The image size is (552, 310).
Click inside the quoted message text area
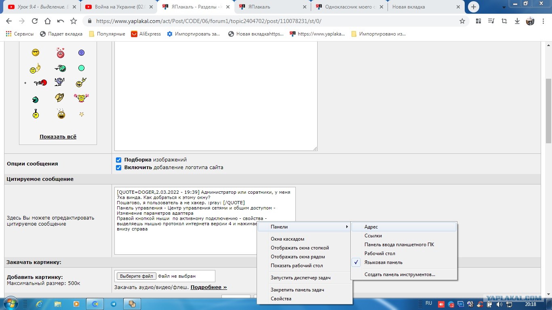coord(205,221)
